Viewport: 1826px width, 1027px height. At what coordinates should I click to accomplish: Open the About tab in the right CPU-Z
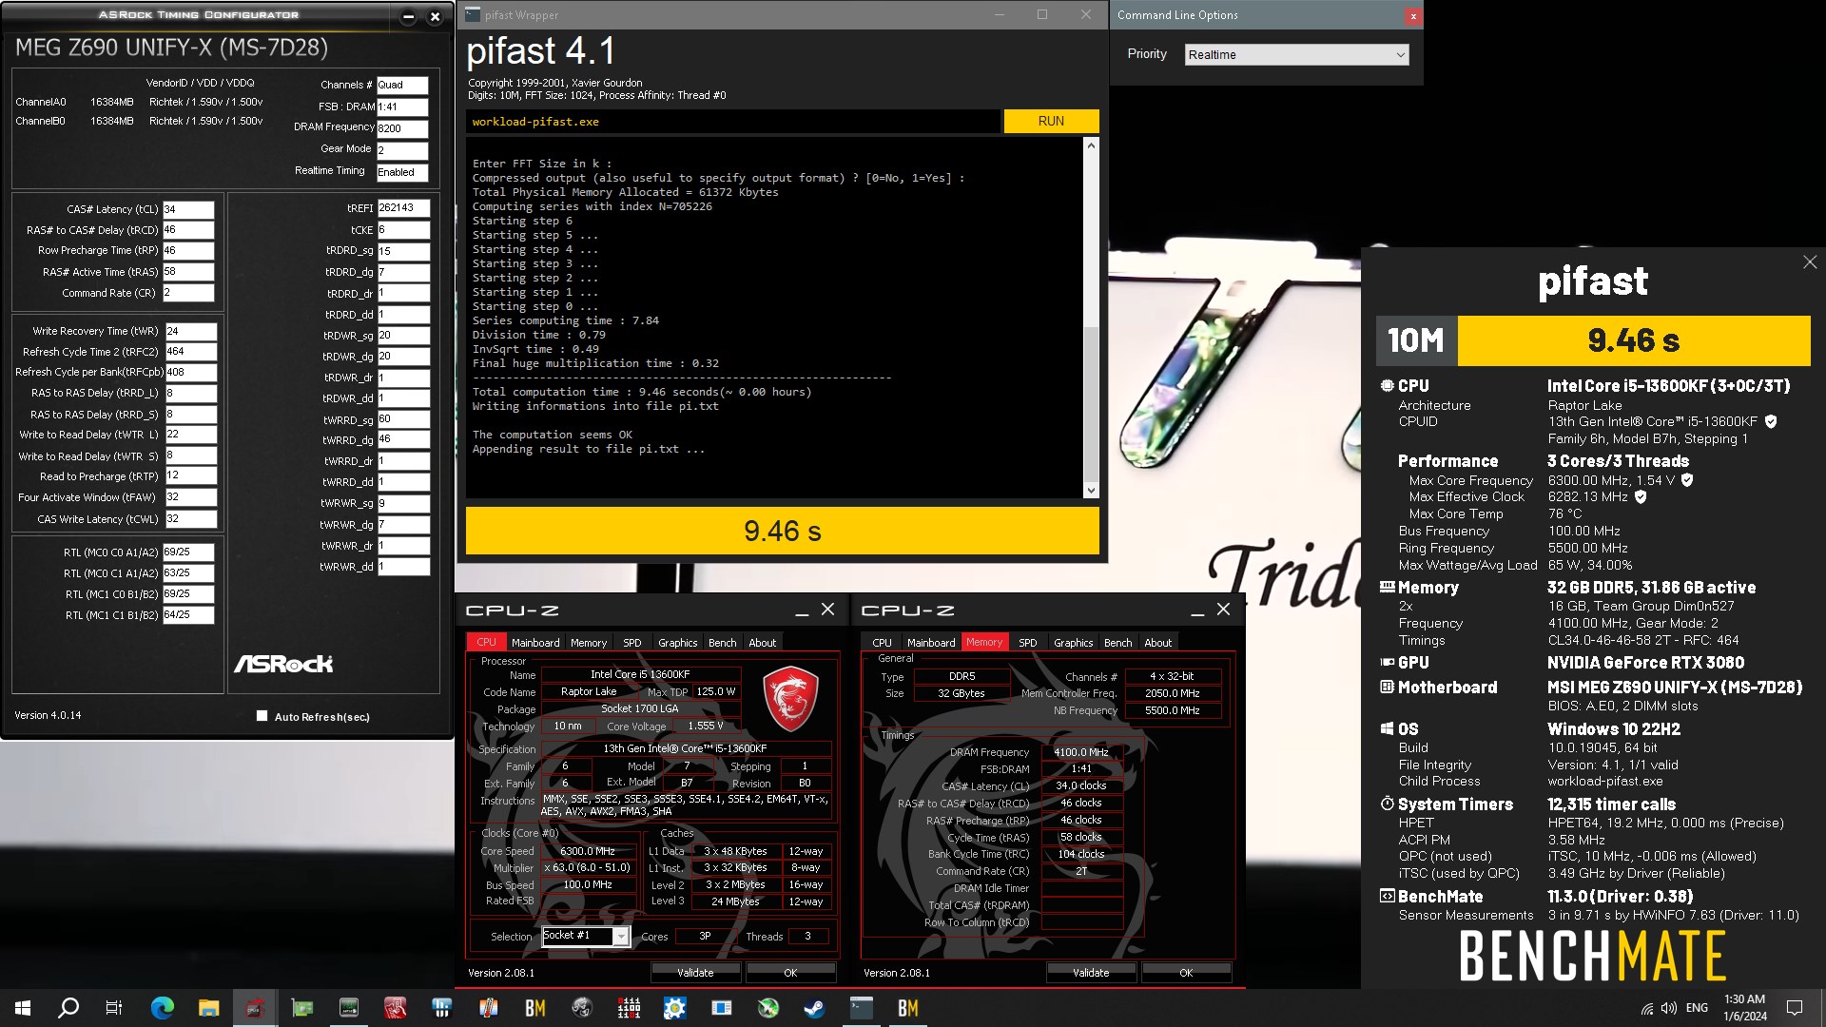click(1158, 643)
